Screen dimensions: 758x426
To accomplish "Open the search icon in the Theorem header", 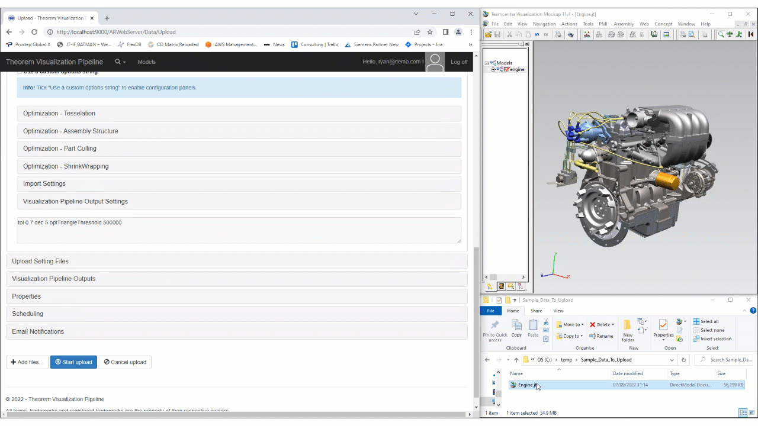I will pos(117,62).
